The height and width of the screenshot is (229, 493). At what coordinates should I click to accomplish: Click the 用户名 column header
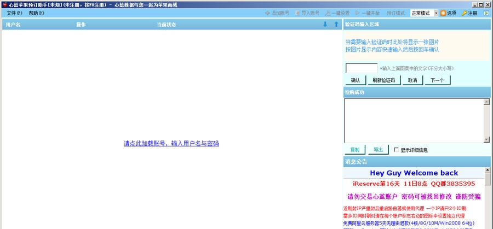(x=13, y=25)
